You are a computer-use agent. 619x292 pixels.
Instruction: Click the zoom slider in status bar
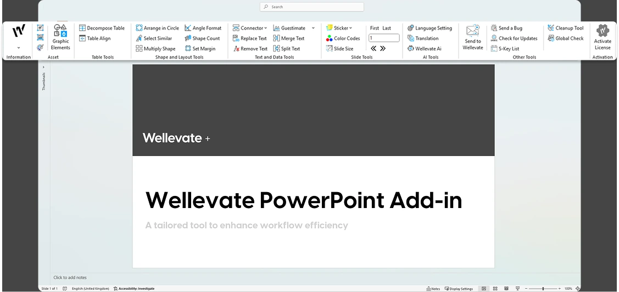point(543,289)
